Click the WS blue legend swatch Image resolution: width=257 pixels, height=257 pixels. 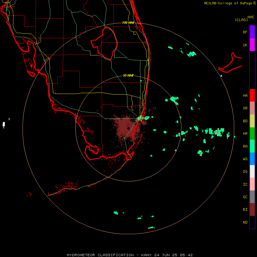coord(252,159)
